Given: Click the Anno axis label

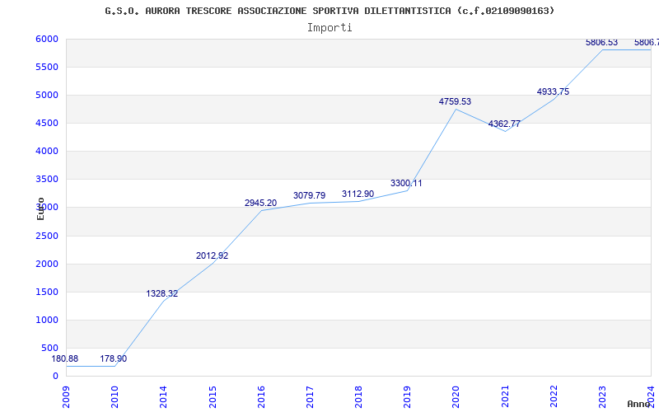Looking at the screenshot, I should click(639, 404).
